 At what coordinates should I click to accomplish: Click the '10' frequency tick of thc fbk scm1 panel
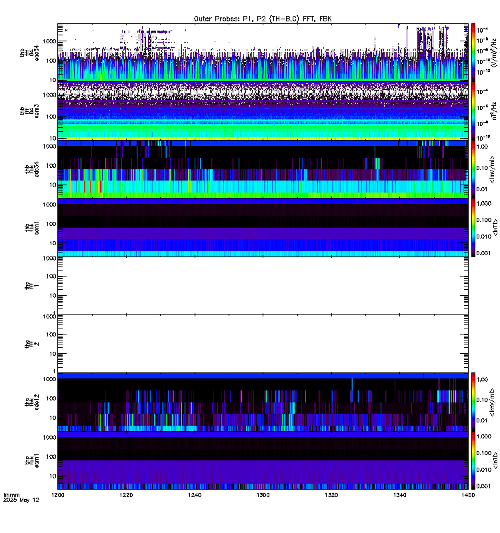click(x=53, y=476)
